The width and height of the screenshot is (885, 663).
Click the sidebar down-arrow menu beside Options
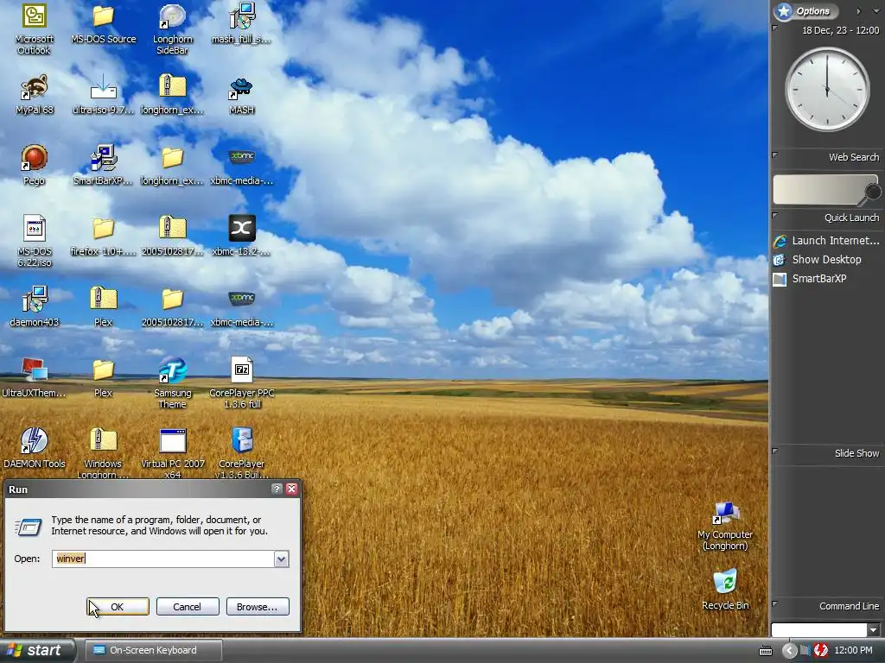(876, 10)
